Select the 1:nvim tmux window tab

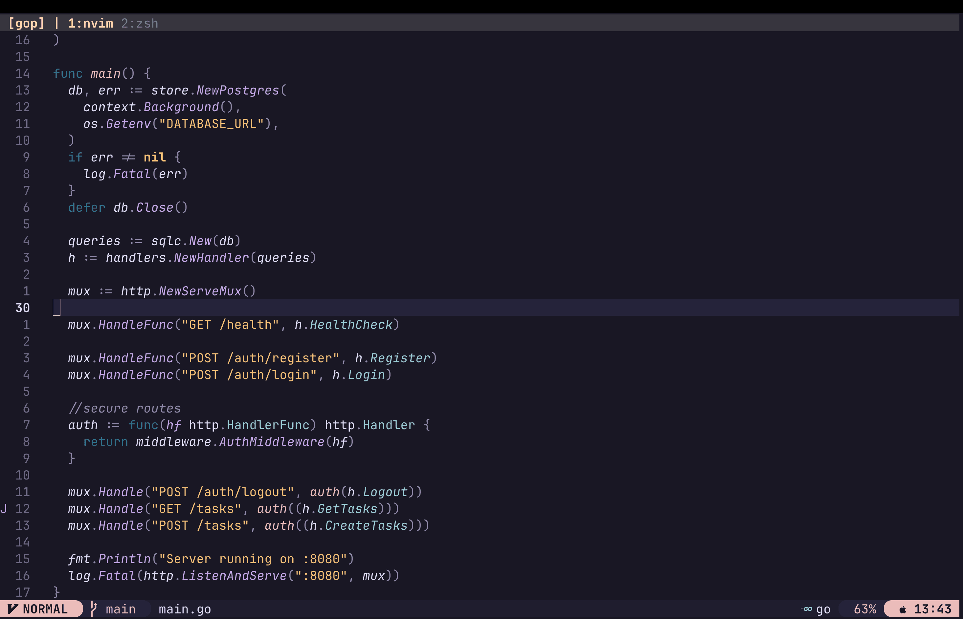pos(91,23)
